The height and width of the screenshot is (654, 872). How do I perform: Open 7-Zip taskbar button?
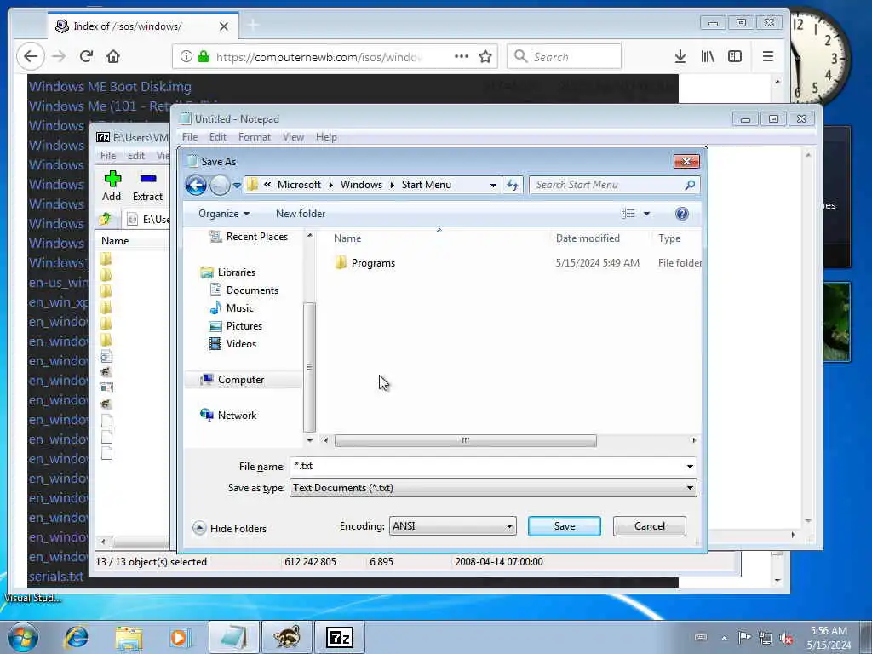coord(340,637)
